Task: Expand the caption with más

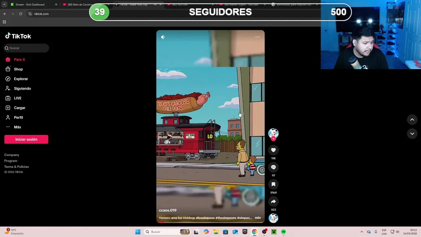Action: [x=258, y=218]
